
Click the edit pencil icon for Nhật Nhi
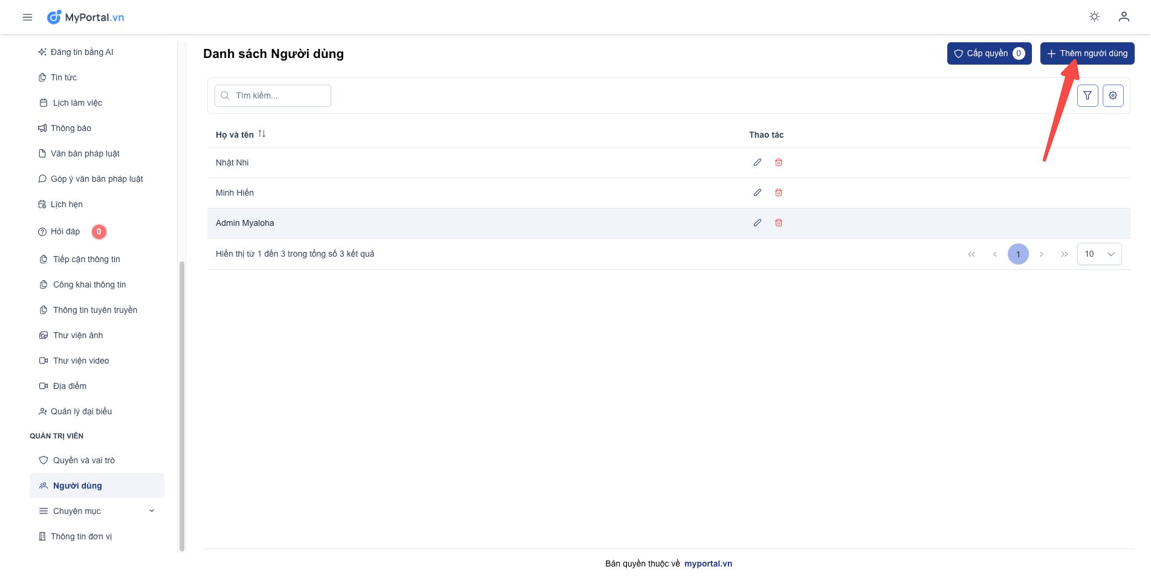click(757, 162)
